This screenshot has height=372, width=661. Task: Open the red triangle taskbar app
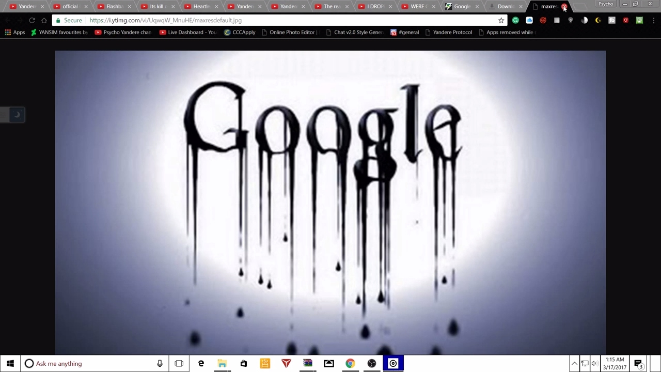point(286,363)
